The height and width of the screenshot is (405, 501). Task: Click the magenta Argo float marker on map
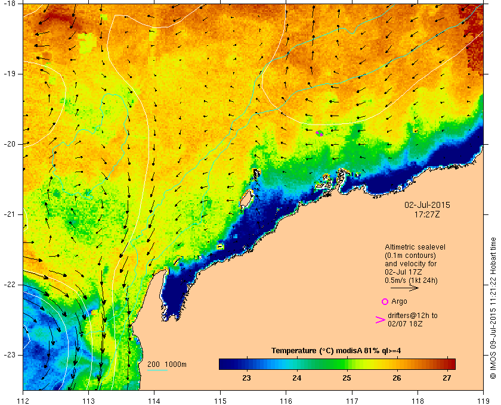(x=319, y=133)
